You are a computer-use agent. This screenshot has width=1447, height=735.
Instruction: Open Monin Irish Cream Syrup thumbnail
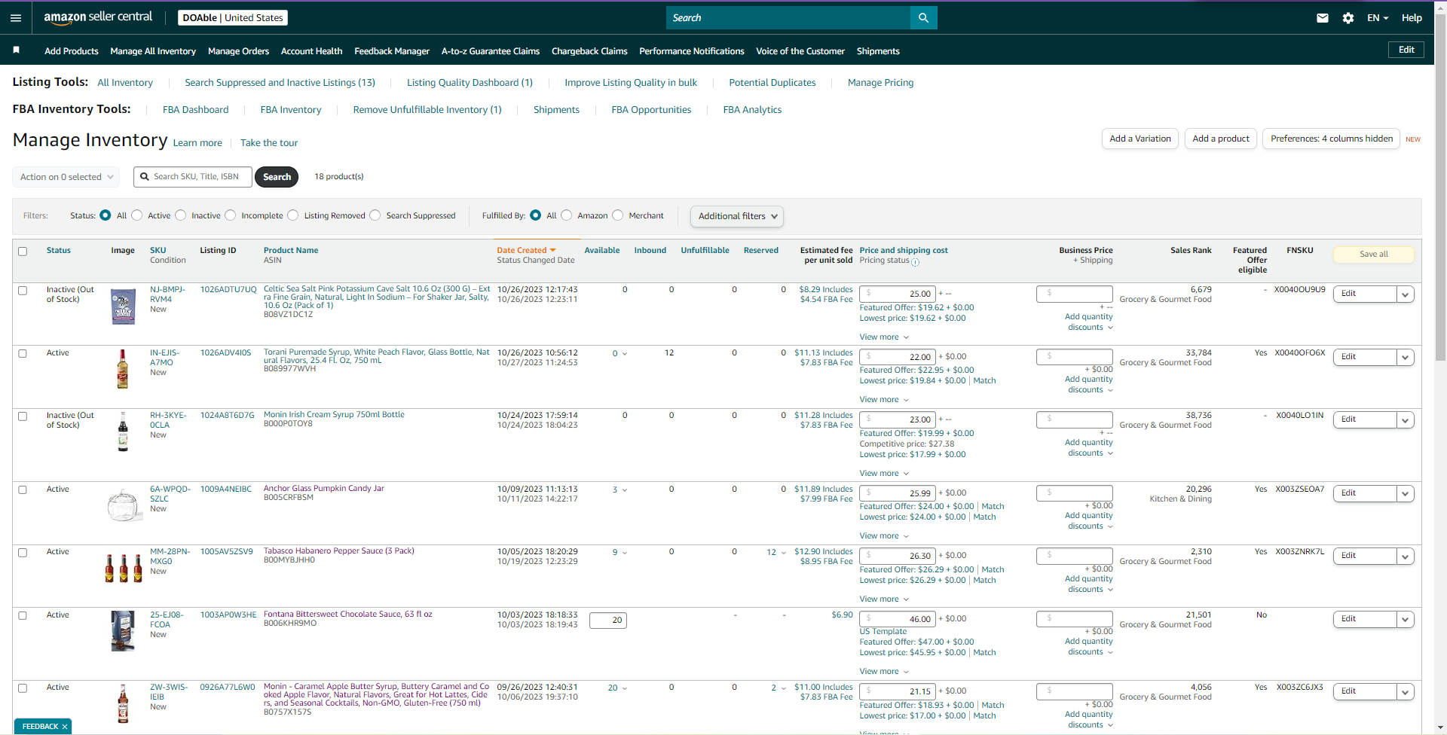123,432
